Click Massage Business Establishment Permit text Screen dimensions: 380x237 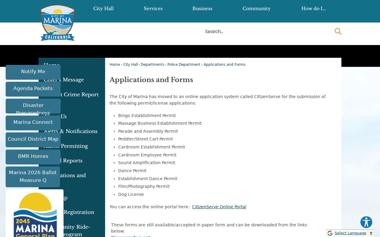(x=160, y=123)
